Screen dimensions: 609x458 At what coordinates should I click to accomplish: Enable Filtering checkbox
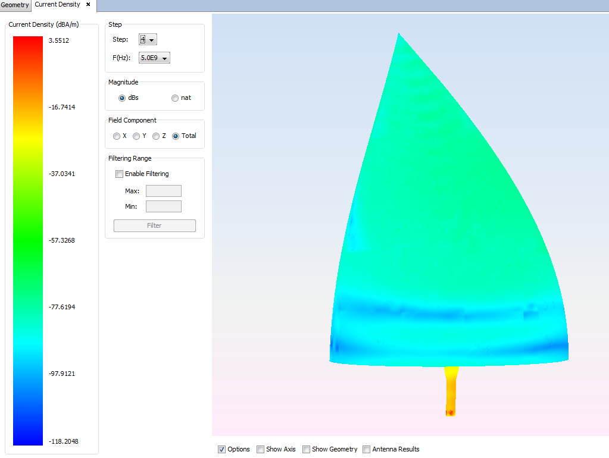click(119, 174)
